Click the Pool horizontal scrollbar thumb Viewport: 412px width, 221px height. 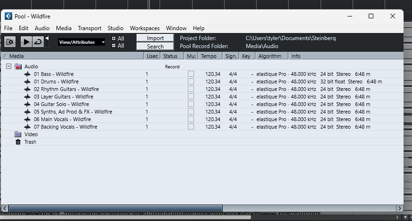click(116, 208)
